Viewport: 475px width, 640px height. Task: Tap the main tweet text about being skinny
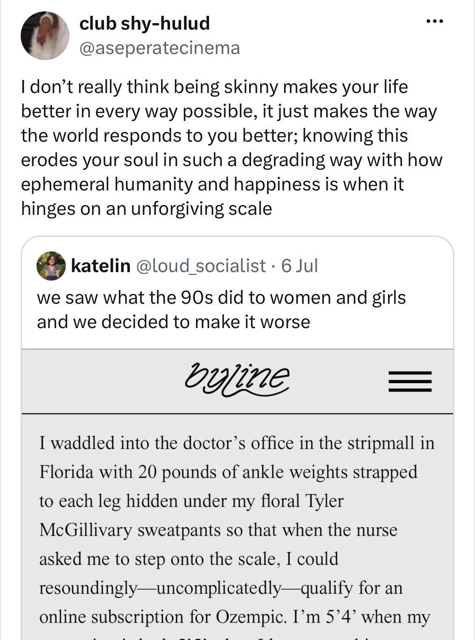[231, 148]
